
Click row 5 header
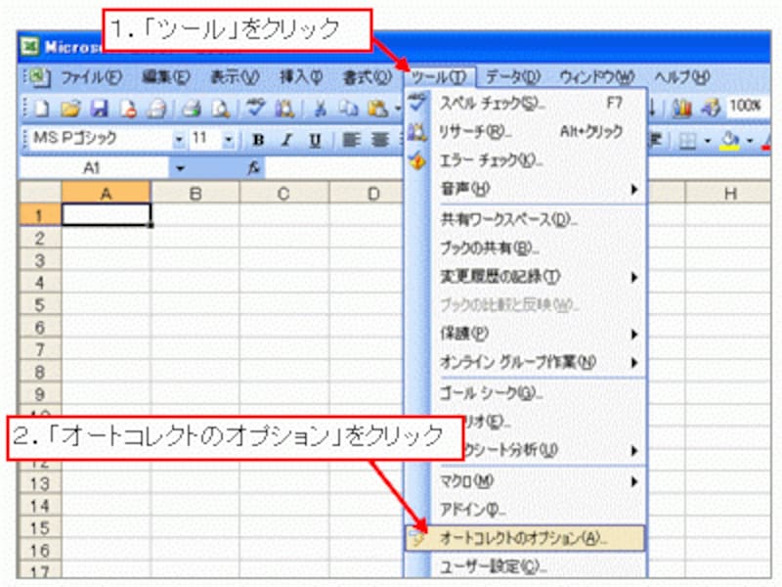pos(40,304)
